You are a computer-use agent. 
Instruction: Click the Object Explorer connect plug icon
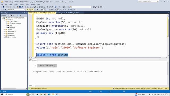9,15
